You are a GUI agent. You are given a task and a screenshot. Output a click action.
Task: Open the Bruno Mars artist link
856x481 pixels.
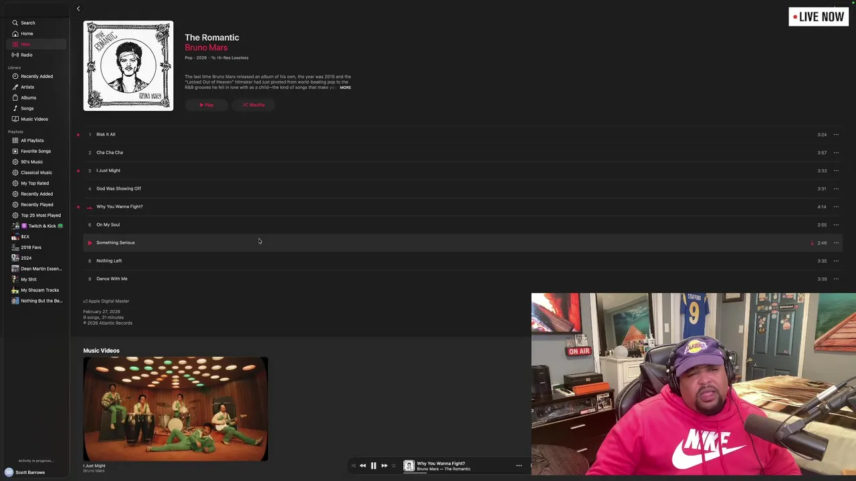[x=206, y=48]
